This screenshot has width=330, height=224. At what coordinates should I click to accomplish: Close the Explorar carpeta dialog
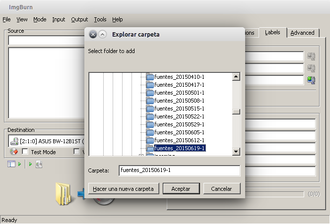pyautogui.click(x=93, y=34)
